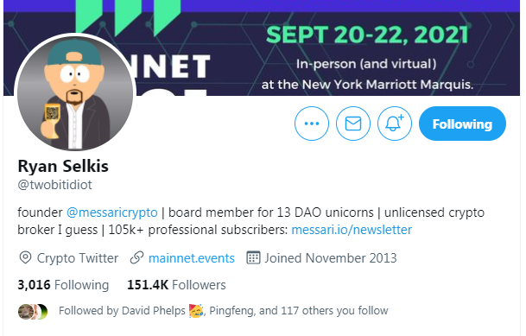Click the stacked follower avatars
The width and height of the screenshot is (526, 336).
[x=33, y=312]
